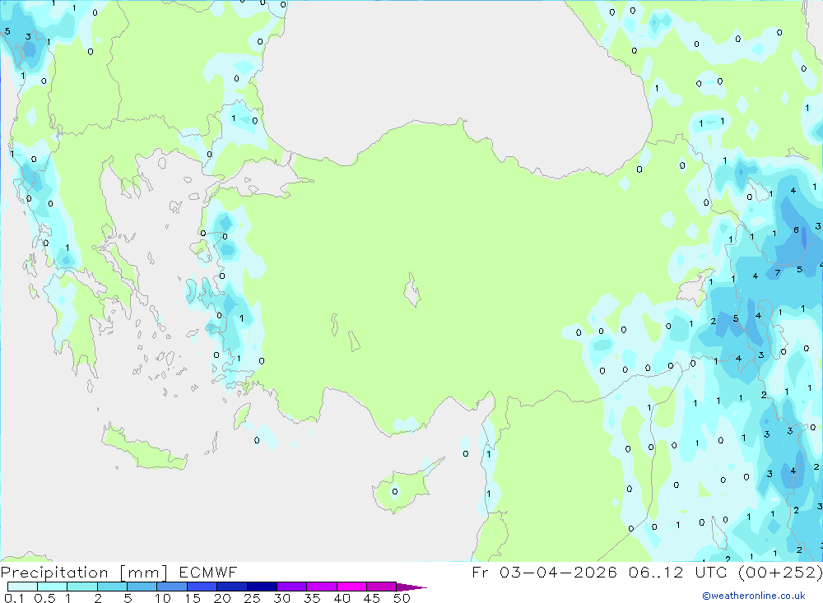Click the legend label "0.1"

14,598
